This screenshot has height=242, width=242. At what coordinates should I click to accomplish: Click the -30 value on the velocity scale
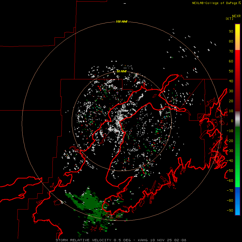(230, 151)
